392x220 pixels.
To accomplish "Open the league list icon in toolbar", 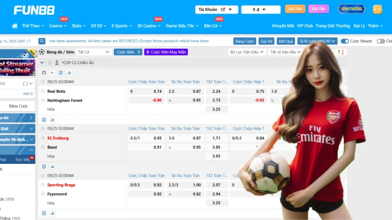I will [61, 73].
